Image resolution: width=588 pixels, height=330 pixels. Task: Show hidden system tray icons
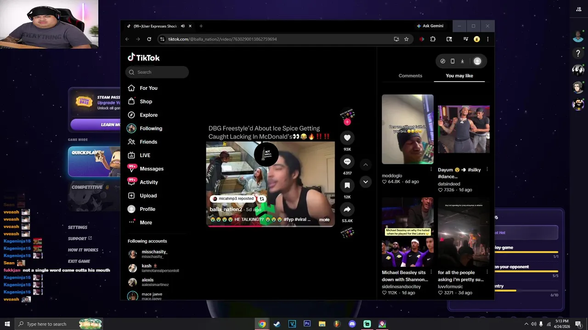pos(526,324)
